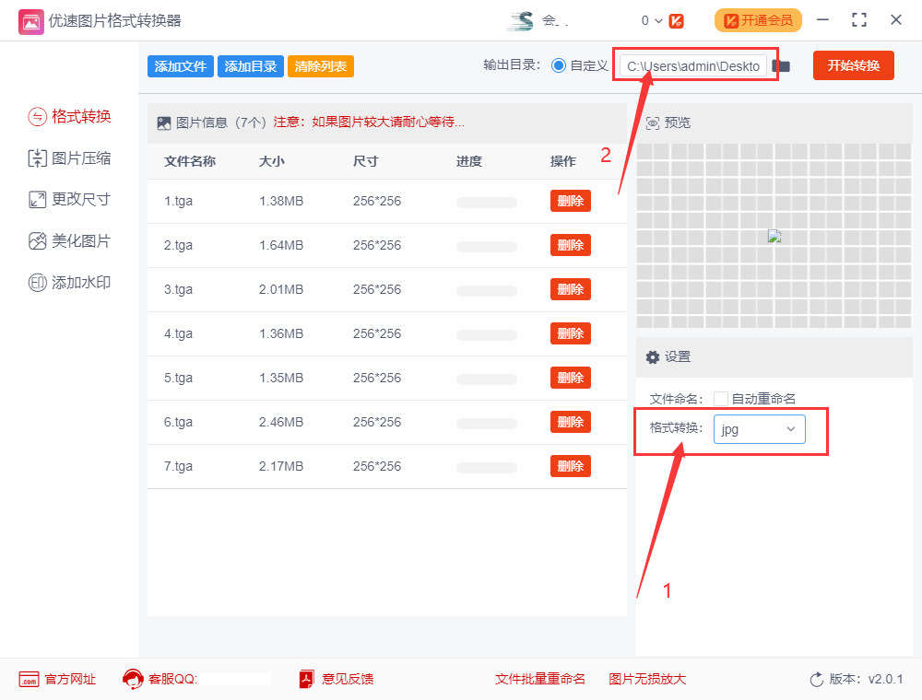
Task: Open the jpg format conversion dropdown
Action: click(x=759, y=429)
